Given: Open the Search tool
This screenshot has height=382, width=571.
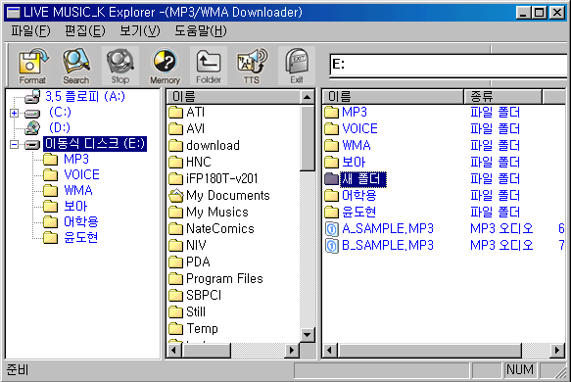Looking at the screenshot, I should tap(76, 66).
